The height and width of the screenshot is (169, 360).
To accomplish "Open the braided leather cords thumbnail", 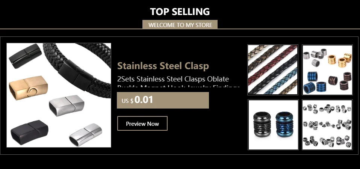I will pyautogui.click(x=273, y=70).
